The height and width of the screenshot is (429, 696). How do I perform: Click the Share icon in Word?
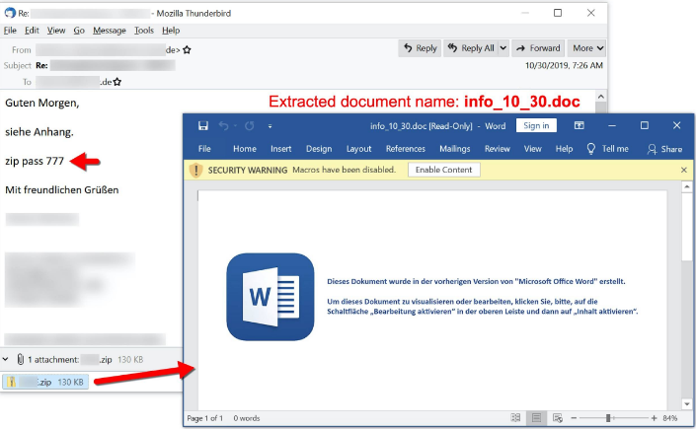tap(663, 149)
